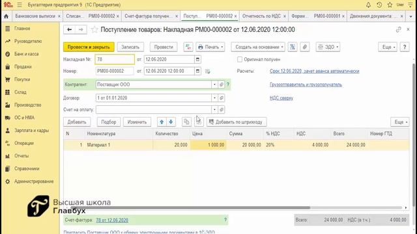Navigate back with left arrow button
417x234 pixels.
click(x=70, y=29)
